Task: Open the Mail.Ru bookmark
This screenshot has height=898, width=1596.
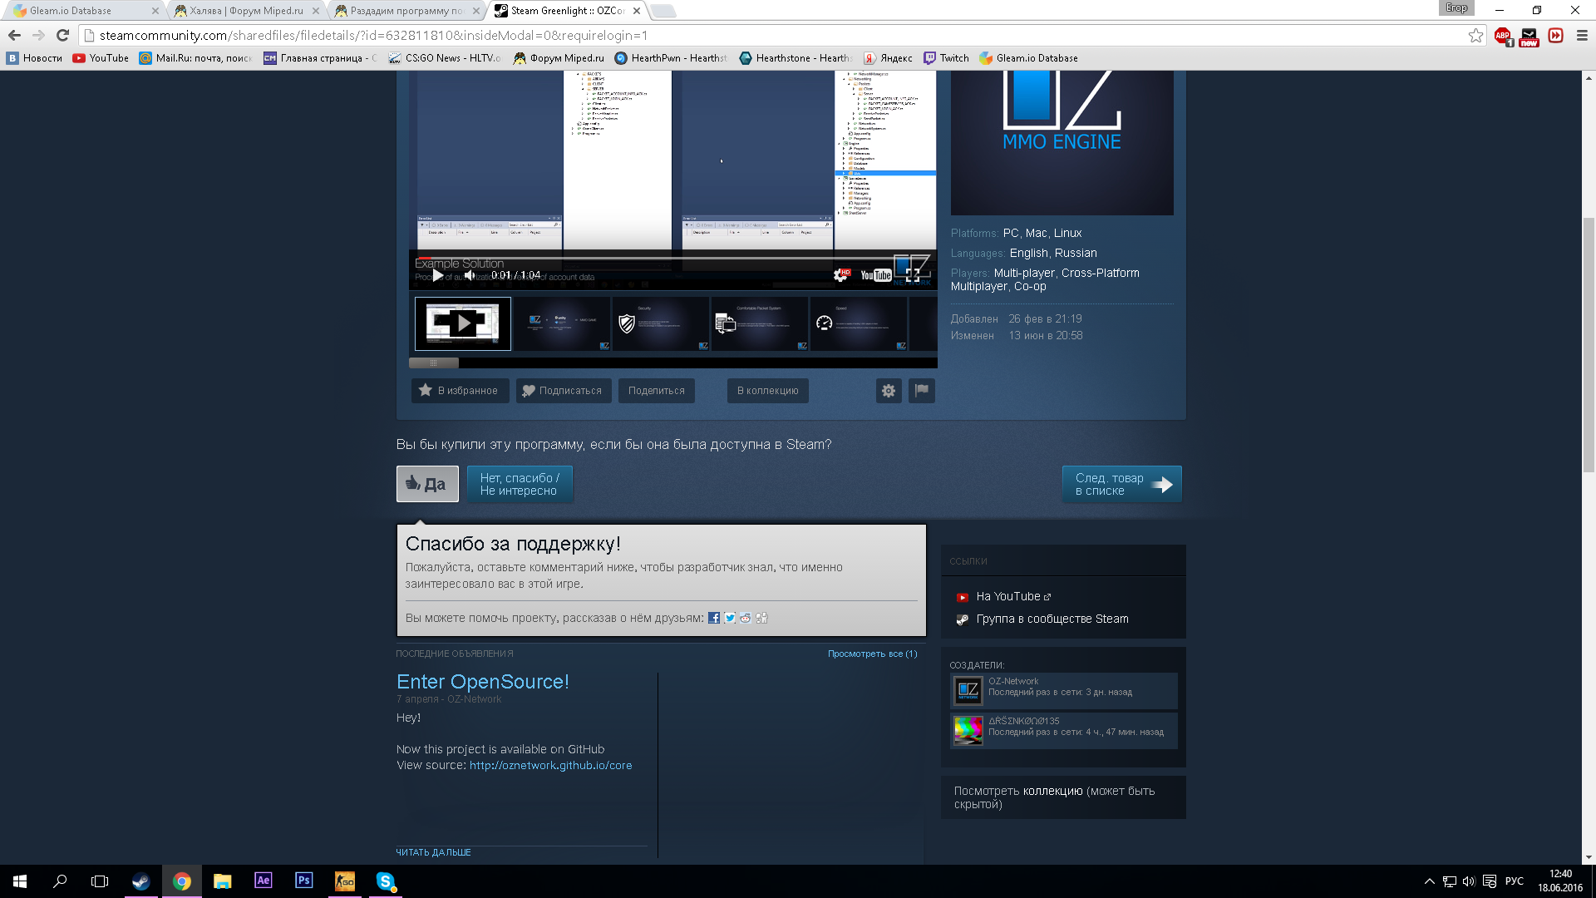Action: [195, 58]
